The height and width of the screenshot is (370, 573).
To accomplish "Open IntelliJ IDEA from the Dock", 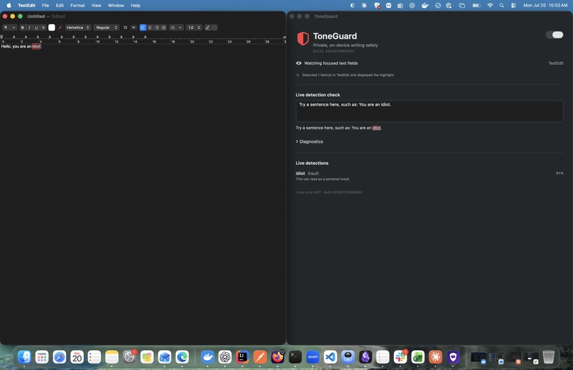I will point(242,357).
